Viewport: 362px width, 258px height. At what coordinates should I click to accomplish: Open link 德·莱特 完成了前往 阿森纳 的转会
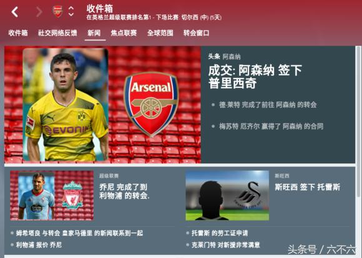tap(268, 105)
